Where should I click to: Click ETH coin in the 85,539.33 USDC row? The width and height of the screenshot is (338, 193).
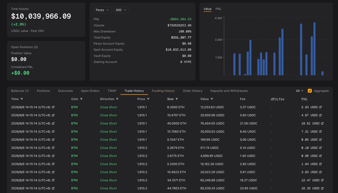pos(74,188)
